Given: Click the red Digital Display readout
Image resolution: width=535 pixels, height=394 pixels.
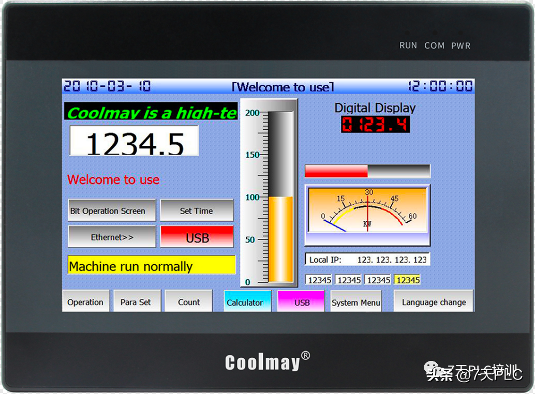Looking at the screenshot, I should 375,125.
